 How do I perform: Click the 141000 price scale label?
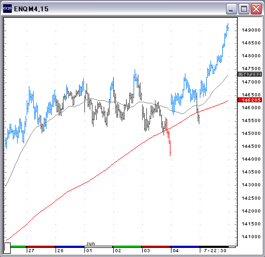coord(251,237)
